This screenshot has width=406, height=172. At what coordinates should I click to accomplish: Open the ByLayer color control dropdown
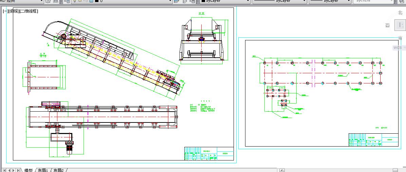coord(225,1)
